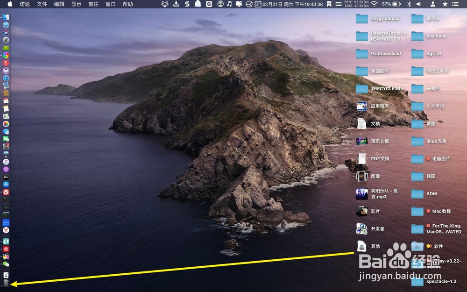Viewport: 467px width, 292px height.
Task: Open Notification Center list icon
Action: (x=455, y=4)
